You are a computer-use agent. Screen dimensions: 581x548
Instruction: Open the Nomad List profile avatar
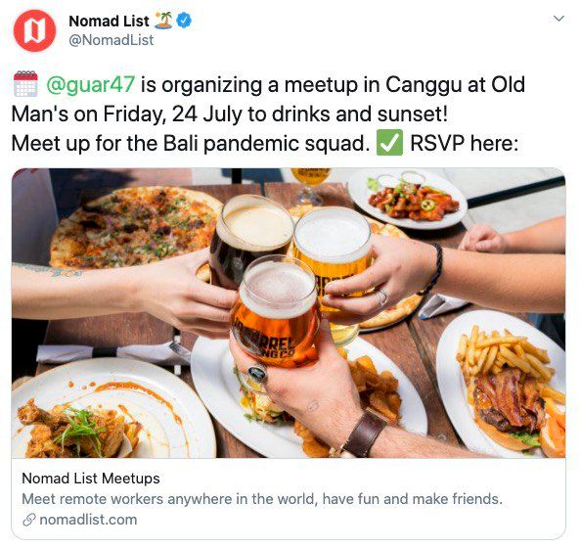[34, 30]
